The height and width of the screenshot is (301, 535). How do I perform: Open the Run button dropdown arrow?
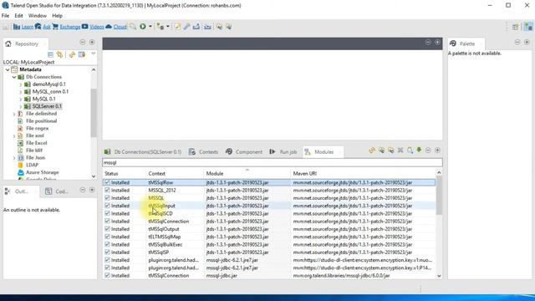tap(150, 27)
